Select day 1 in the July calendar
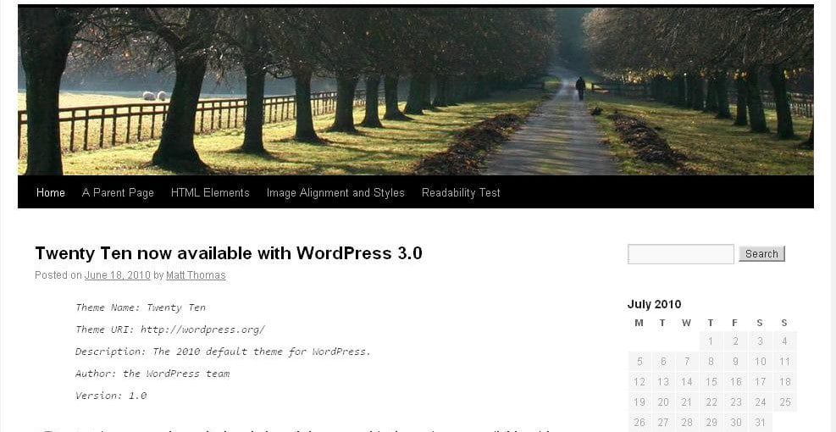 click(711, 341)
